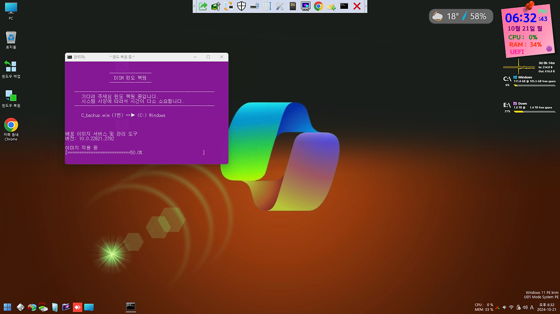This screenshot has width=560, height=314.
Task: Click the CPU 0% MEM 33% taskbar readout
Action: 484,307
